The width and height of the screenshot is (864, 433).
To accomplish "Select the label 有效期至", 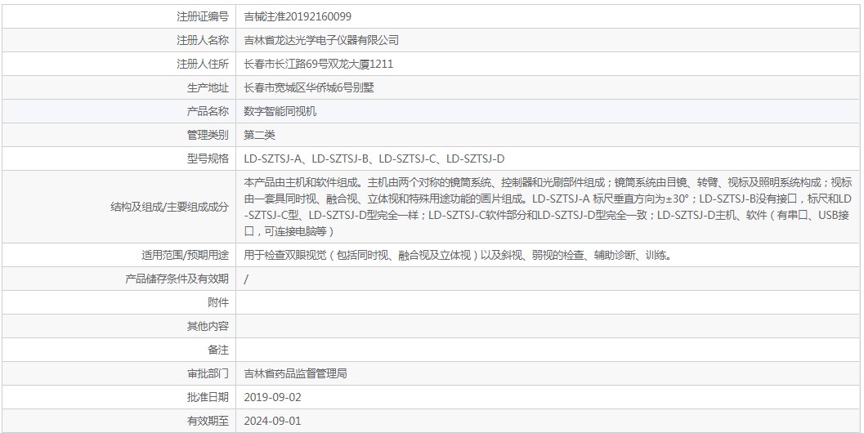I will coord(208,421).
